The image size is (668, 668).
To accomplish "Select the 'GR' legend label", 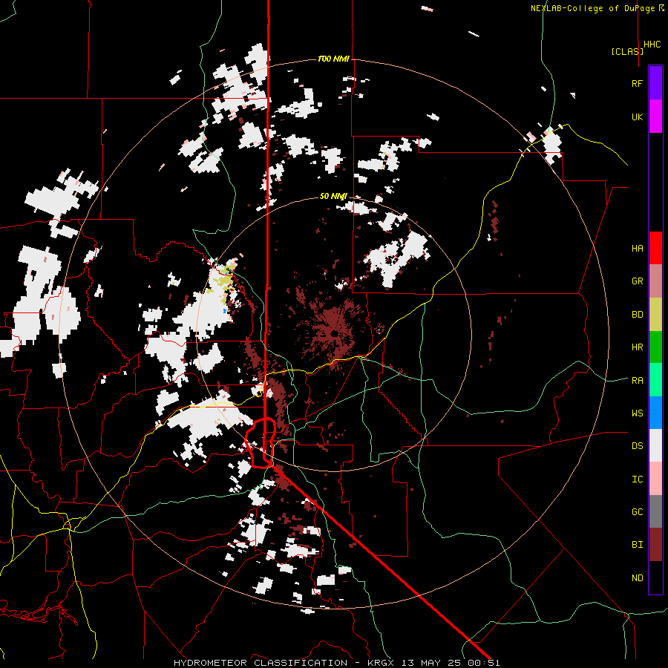I will click(637, 281).
